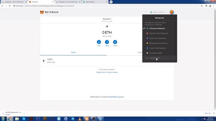Select Kovan Test Network
Viewport: 216px width, 121px height.
point(160,38)
